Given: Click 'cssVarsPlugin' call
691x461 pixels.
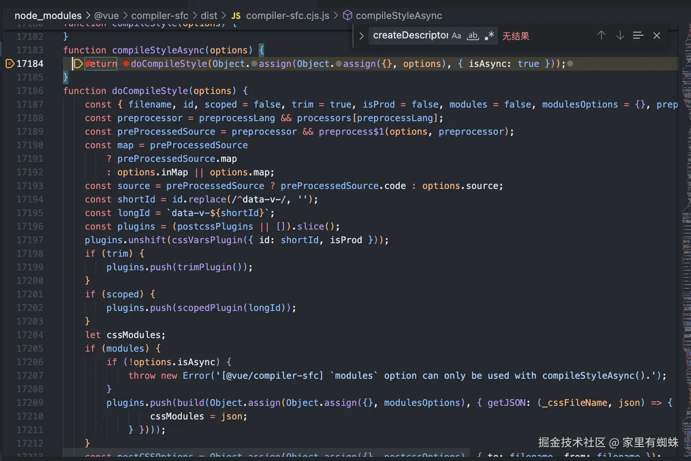Looking at the screenshot, I should (207, 240).
